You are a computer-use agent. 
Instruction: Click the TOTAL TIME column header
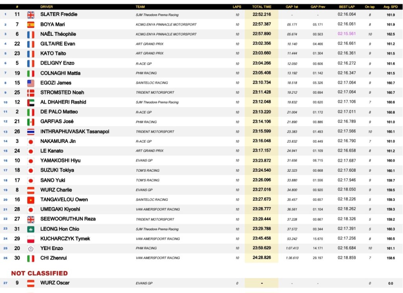coord(261,7)
